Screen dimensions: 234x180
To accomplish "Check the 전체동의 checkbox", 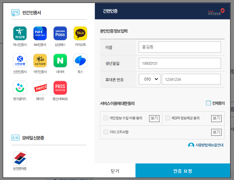I will pyautogui.click(x=208, y=103).
